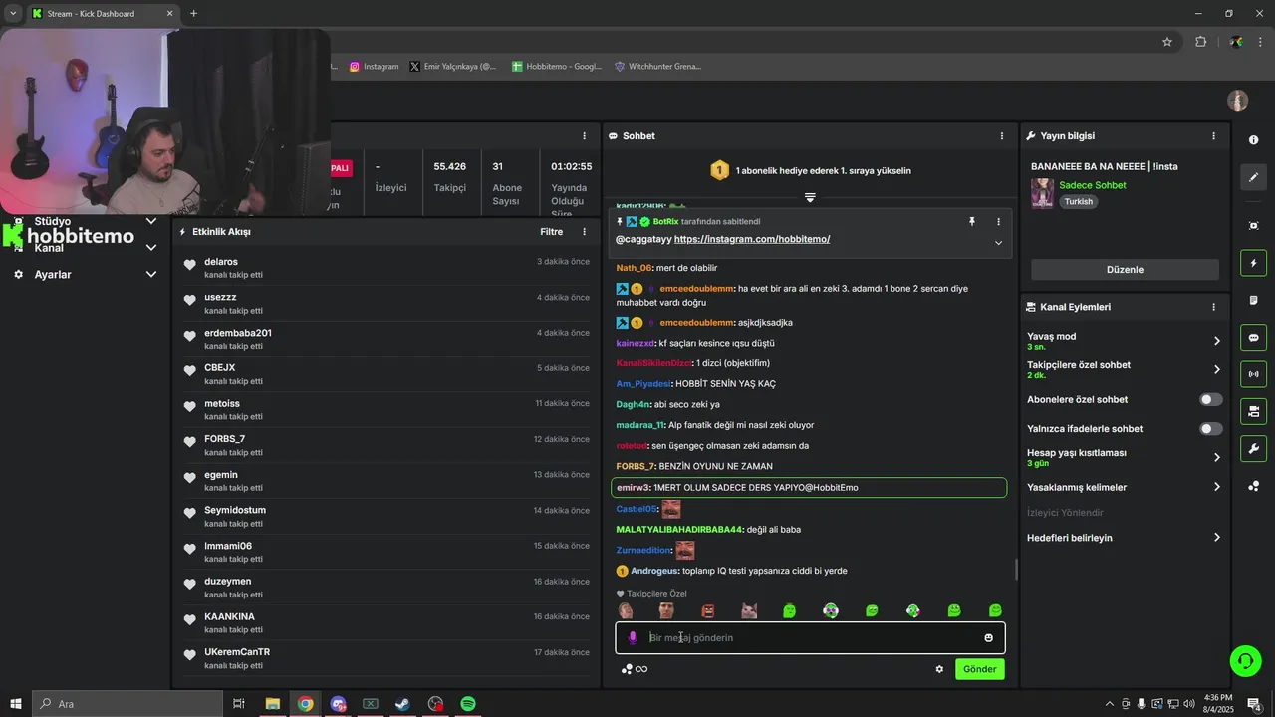Open Hedefleri belirleyin settings

[x=1124, y=538]
